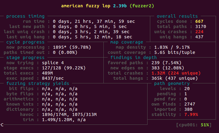Viewport: 219px width, 133px height.
Task: Click the levels value 20
Action: tap(187, 89)
